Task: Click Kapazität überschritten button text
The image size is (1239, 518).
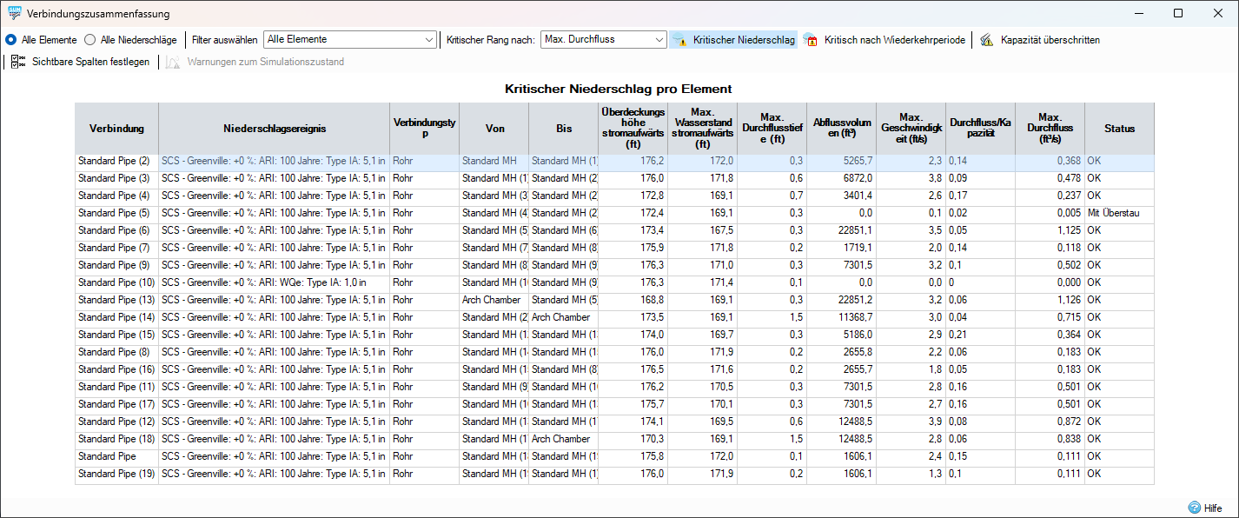Action: point(1050,40)
